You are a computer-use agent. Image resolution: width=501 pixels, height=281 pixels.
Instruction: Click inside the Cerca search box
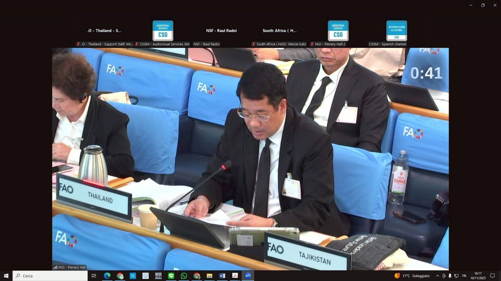click(50, 275)
